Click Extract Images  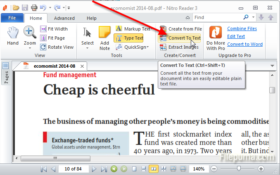tap(179, 47)
